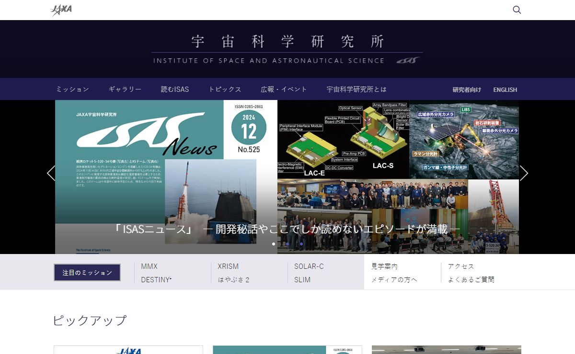Open the teal ISAS News pickup card

point(287,350)
